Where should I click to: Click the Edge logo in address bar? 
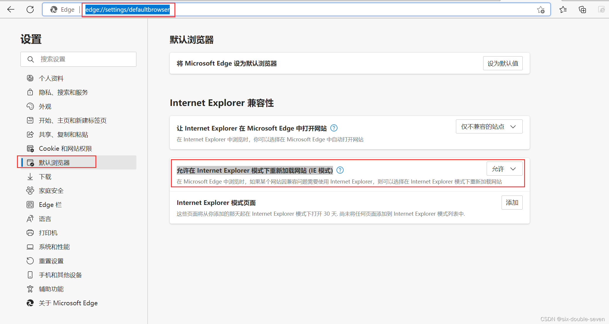pos(54,10)
